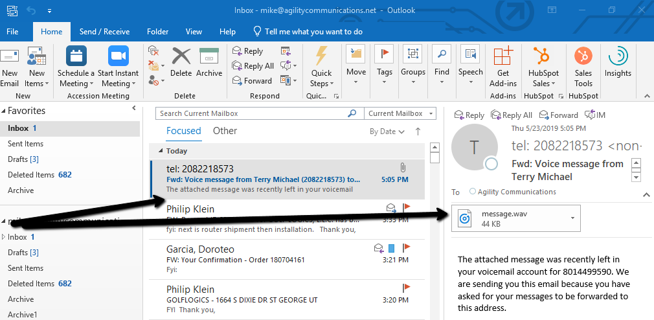Viewport: 654px width, 320px height.
Task: Reverse sort order arrow
Action: coord(418,131)
